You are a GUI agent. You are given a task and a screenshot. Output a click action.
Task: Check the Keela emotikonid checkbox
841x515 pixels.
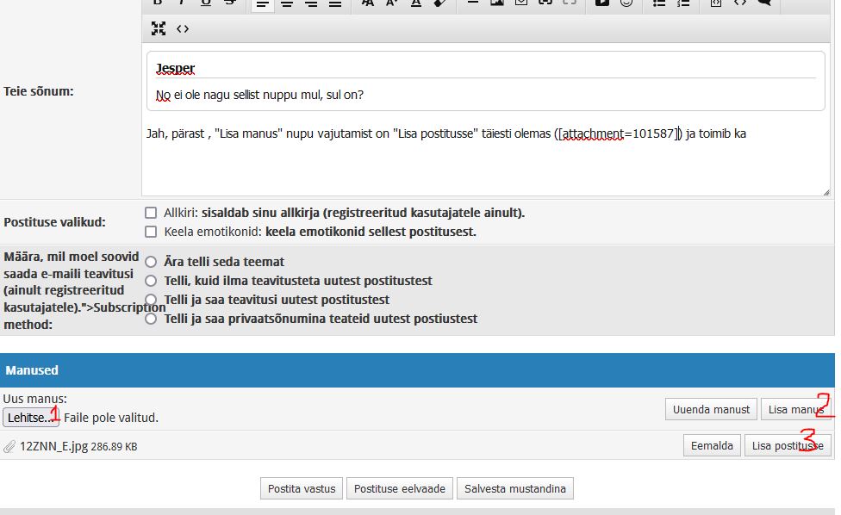coord(152,232)
